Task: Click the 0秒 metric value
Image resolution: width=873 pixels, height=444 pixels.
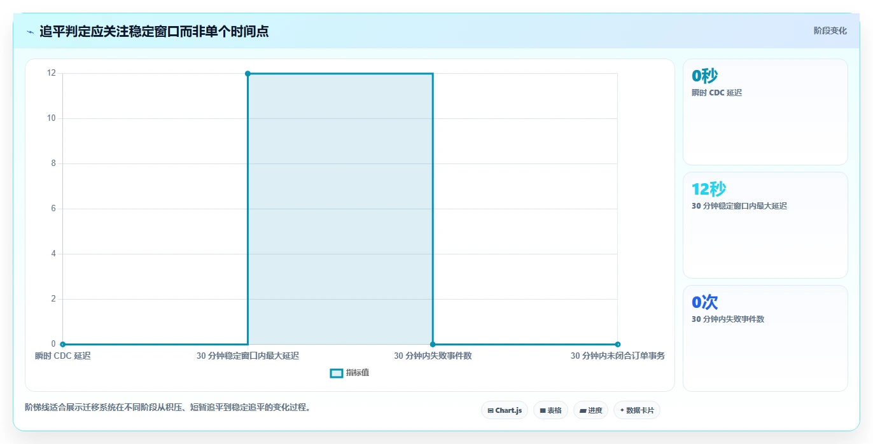Action: click(x=704, y=76)
